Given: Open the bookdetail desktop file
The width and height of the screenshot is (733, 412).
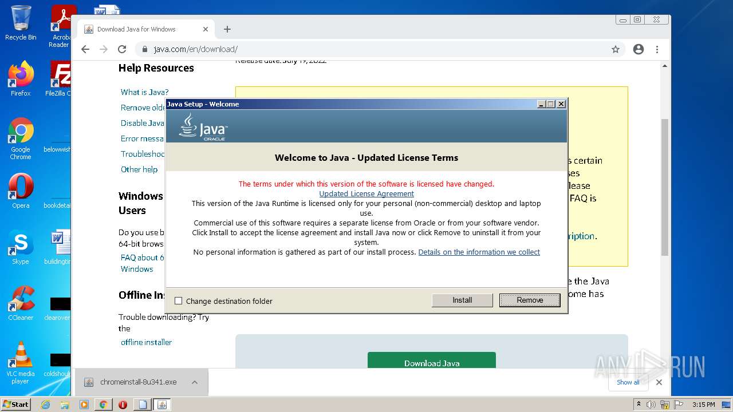Looking at the screenshot, I should 58,191.
